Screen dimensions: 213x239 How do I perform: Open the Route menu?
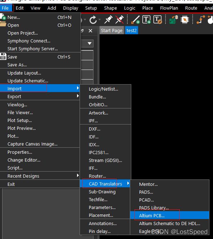pyautogui.click(x=191, y=8)
